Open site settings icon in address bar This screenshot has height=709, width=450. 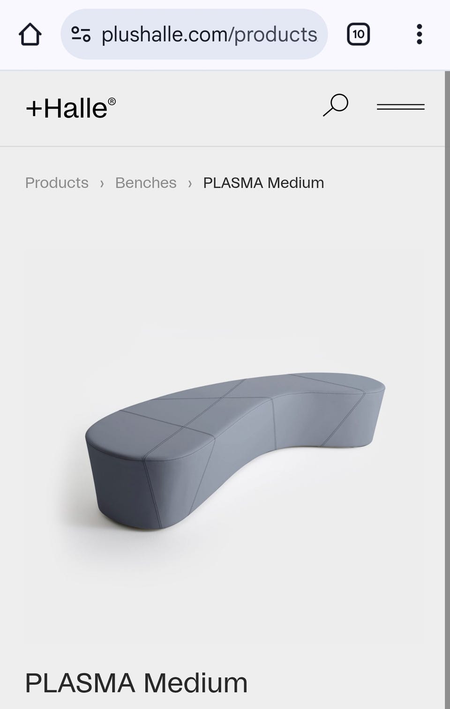[x=81, y=34]
